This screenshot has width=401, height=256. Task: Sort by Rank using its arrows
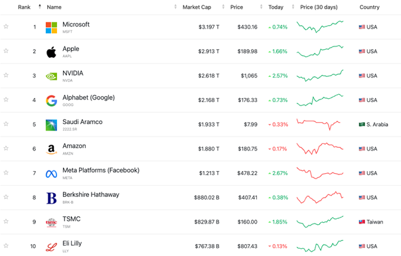click(40, 7)
